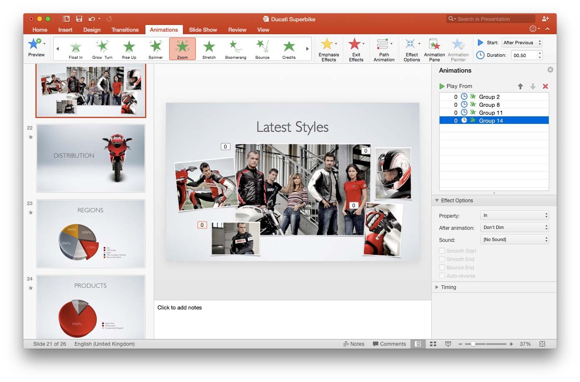This screenshot has height=382, width=580.
Task: Open the After animation dropdown
Action: tap(515, 227)
